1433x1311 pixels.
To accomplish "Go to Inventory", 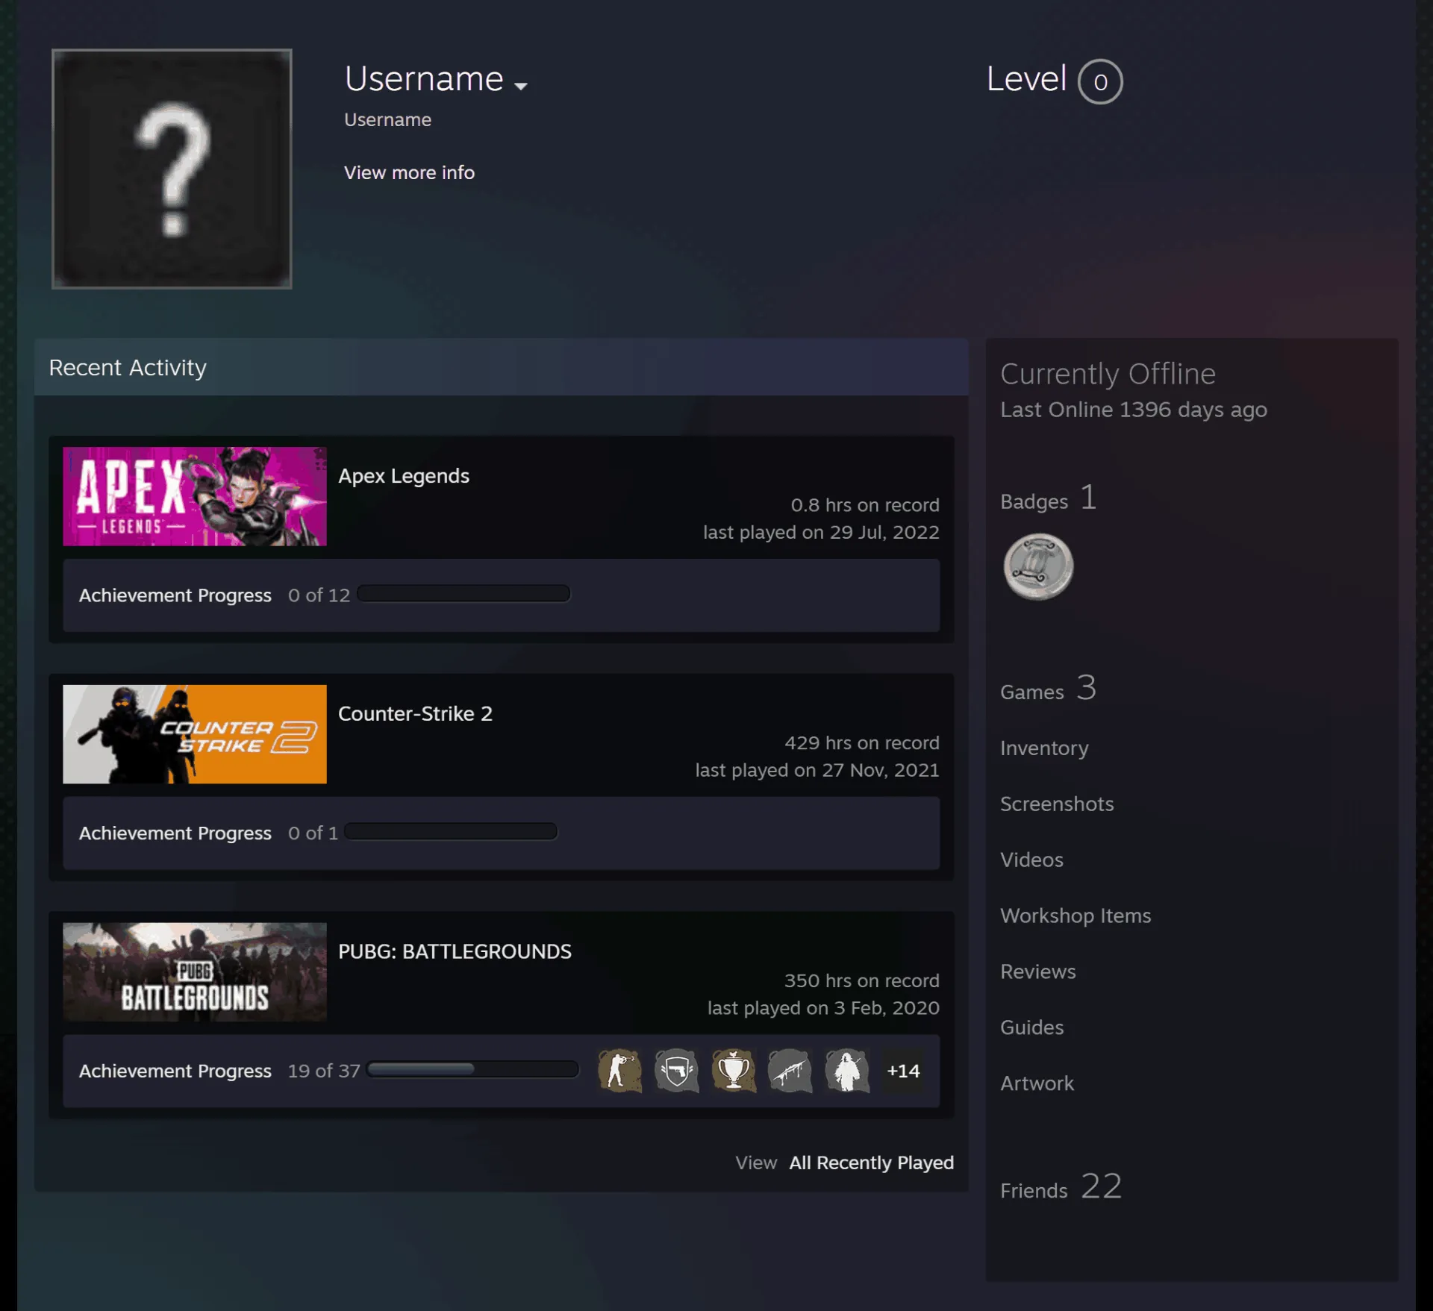I will [x=1044, y=748].
